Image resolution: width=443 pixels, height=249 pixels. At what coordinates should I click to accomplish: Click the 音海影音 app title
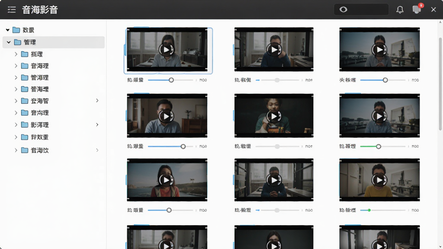pos(40,10)
